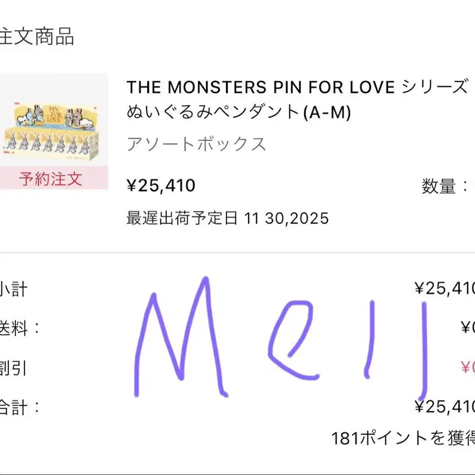Click the 注文商品 section heading
This screenshot has height=475, width=475.
[x=36, y=37]
